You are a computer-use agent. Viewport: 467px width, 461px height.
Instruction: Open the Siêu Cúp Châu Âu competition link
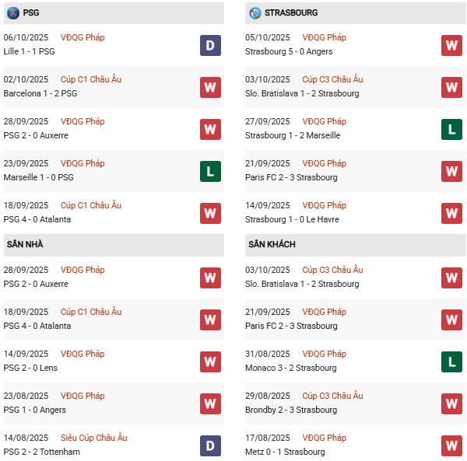pos(95,438)
